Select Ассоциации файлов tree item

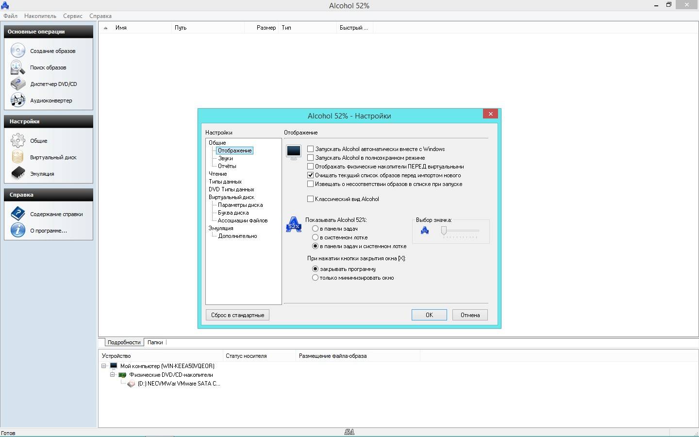[x=243, y=220]
